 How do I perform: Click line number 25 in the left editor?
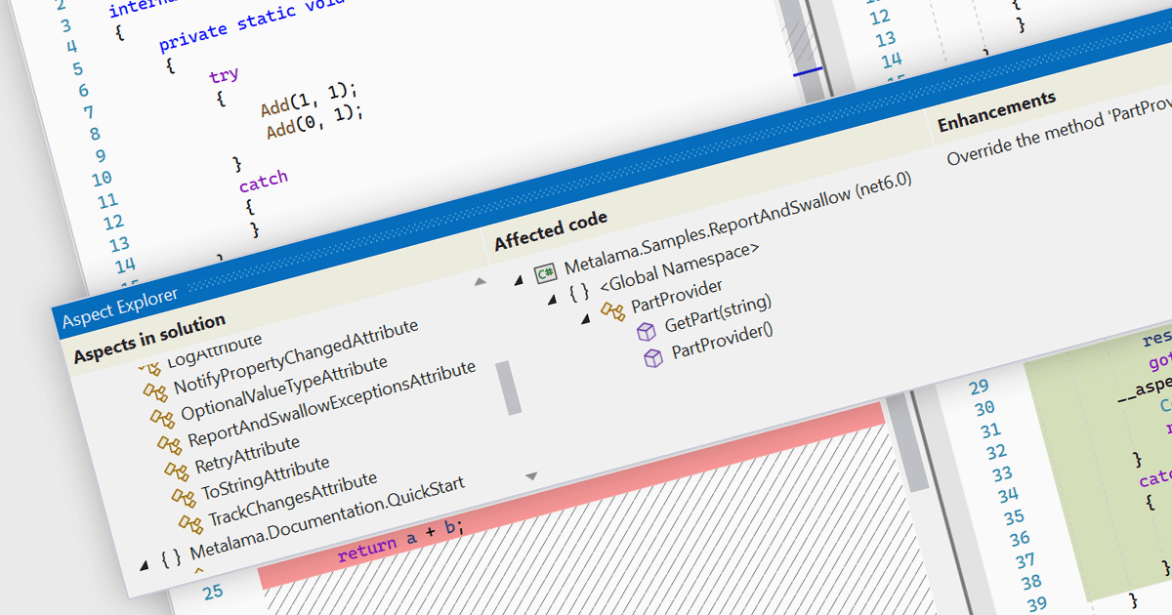(x=212, y=591)
